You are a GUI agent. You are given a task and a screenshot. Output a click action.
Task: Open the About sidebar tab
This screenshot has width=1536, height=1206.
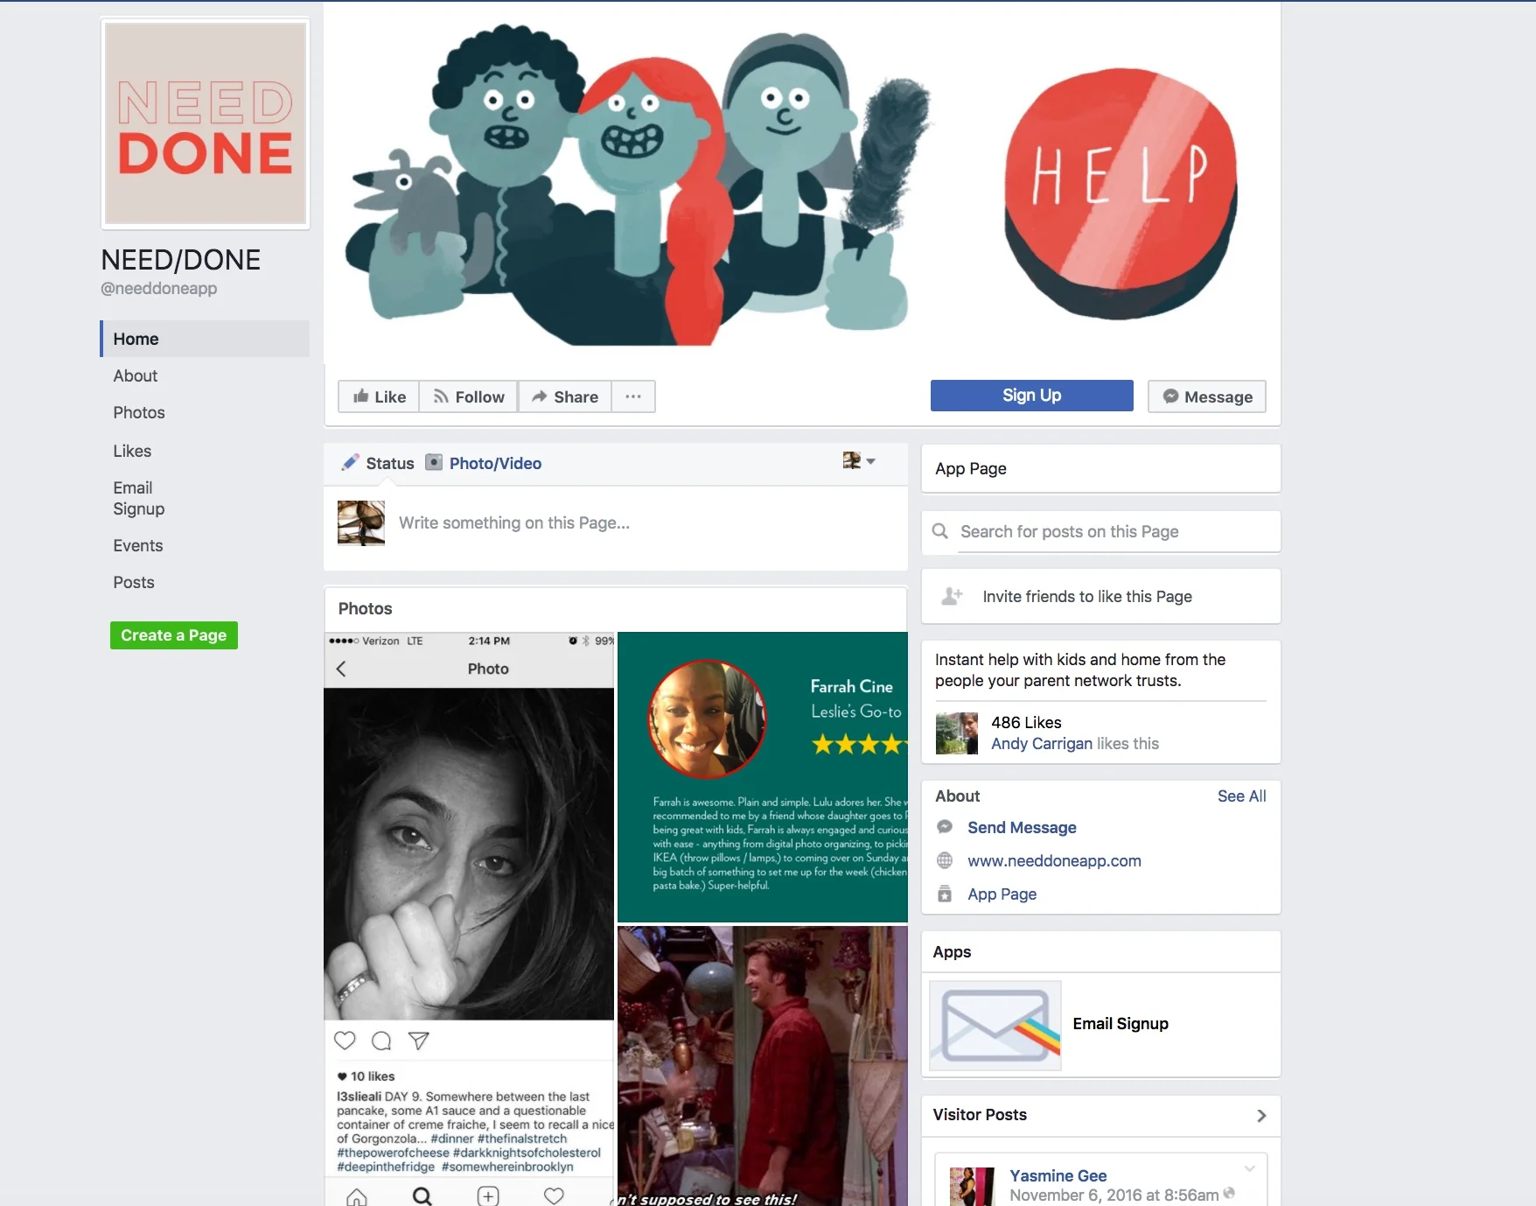pyautogui.click(x=135, y=375)
